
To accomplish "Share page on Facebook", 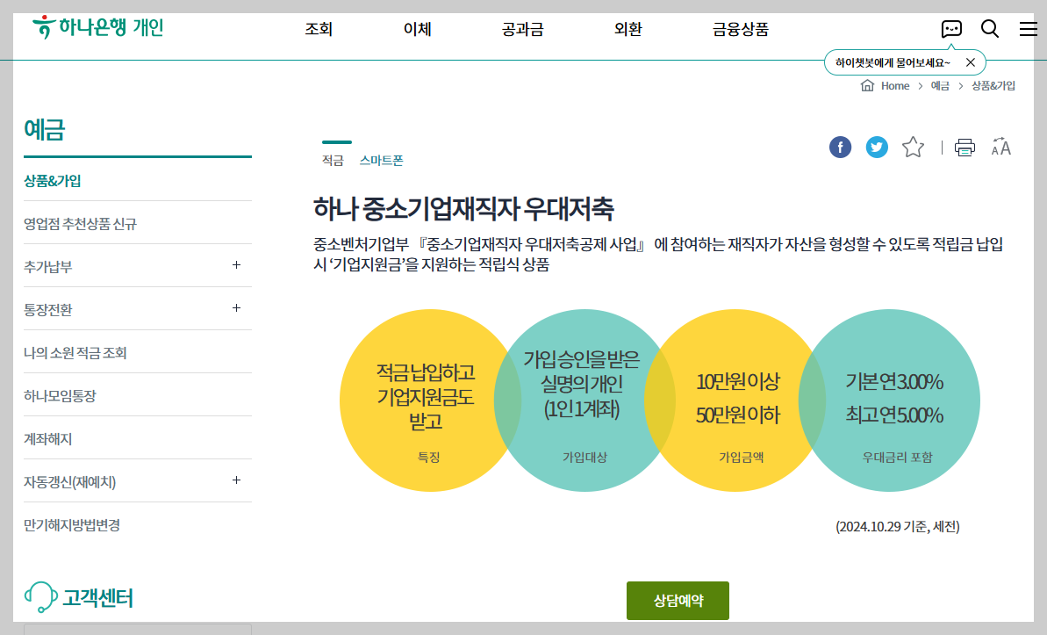I will [840, 147].
